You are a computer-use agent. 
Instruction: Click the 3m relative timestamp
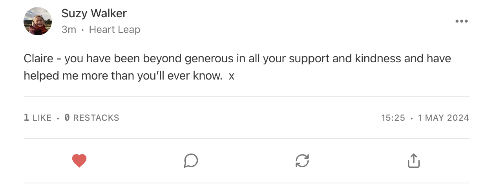[69, 29]
